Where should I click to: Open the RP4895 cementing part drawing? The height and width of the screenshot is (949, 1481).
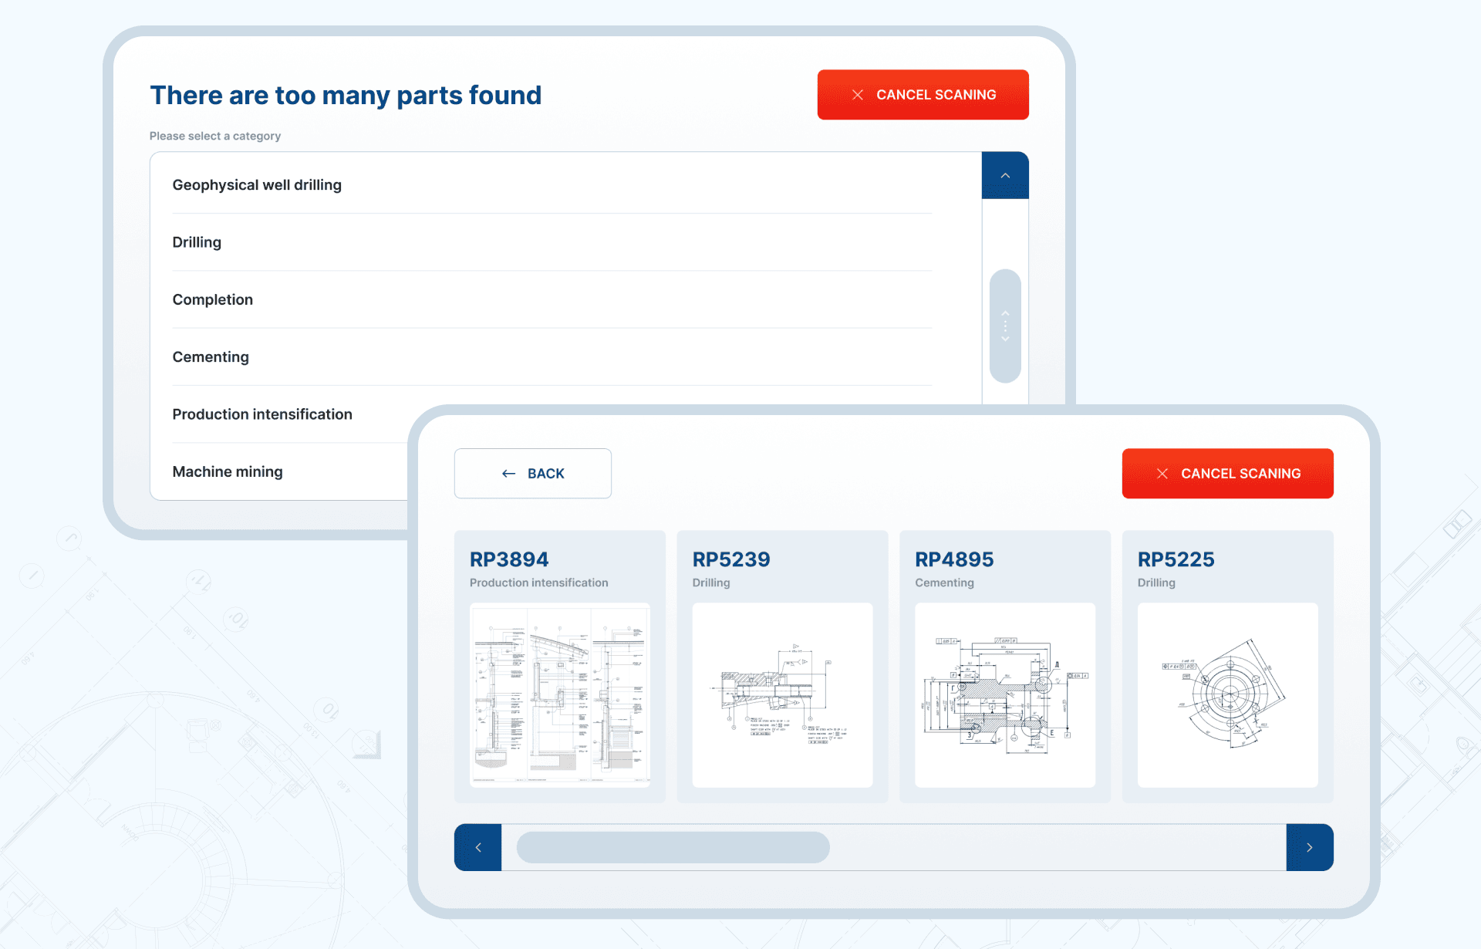(x=1004, y=694)
